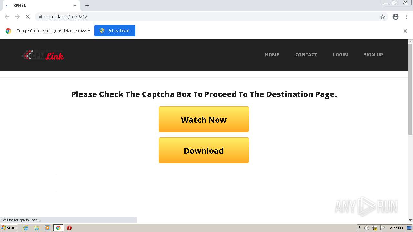Click the Chrome logo in the info bar

[x=8, y=31]
